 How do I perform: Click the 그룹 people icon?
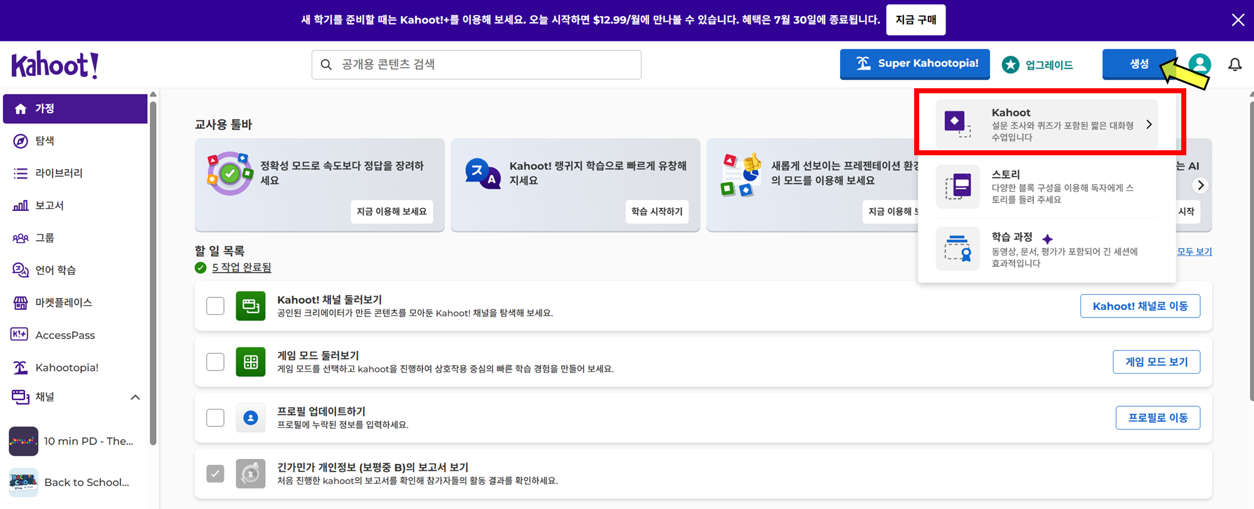coord(21,238)
